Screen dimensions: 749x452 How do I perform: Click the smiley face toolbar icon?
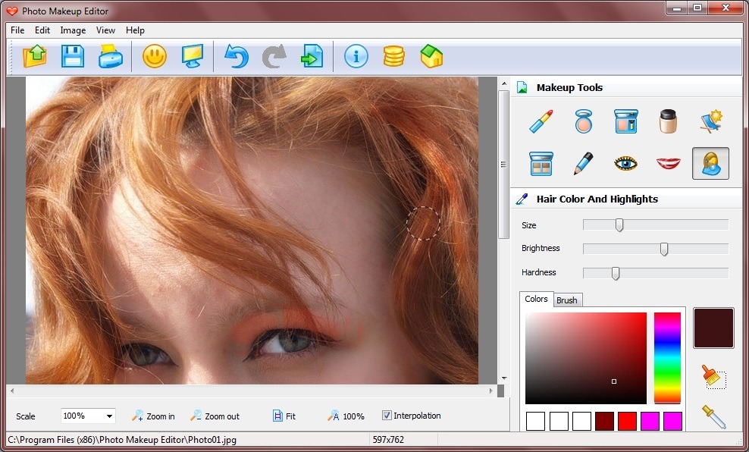tap(155, 56)
